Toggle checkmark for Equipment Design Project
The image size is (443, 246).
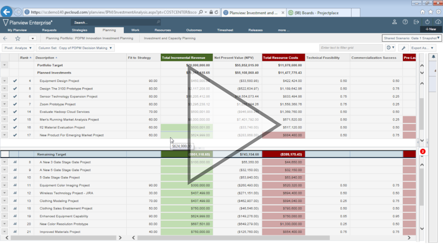pyautogui.click(x=15, y=81)
